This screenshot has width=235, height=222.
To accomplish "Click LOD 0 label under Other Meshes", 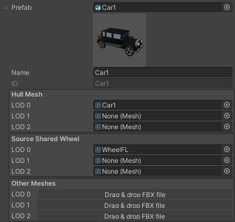I will point(21,194).
